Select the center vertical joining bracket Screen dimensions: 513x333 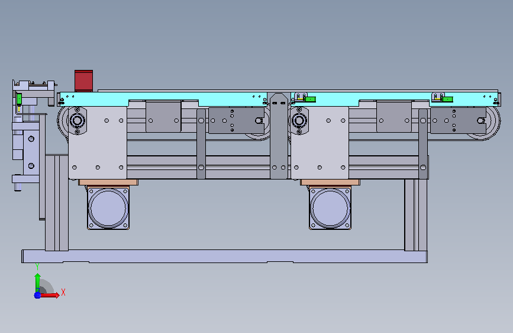coord(279,136)
